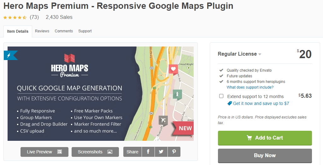
Task: Open the Regular License dropdown
Action: pyautogui.click(x=239, y=54)
